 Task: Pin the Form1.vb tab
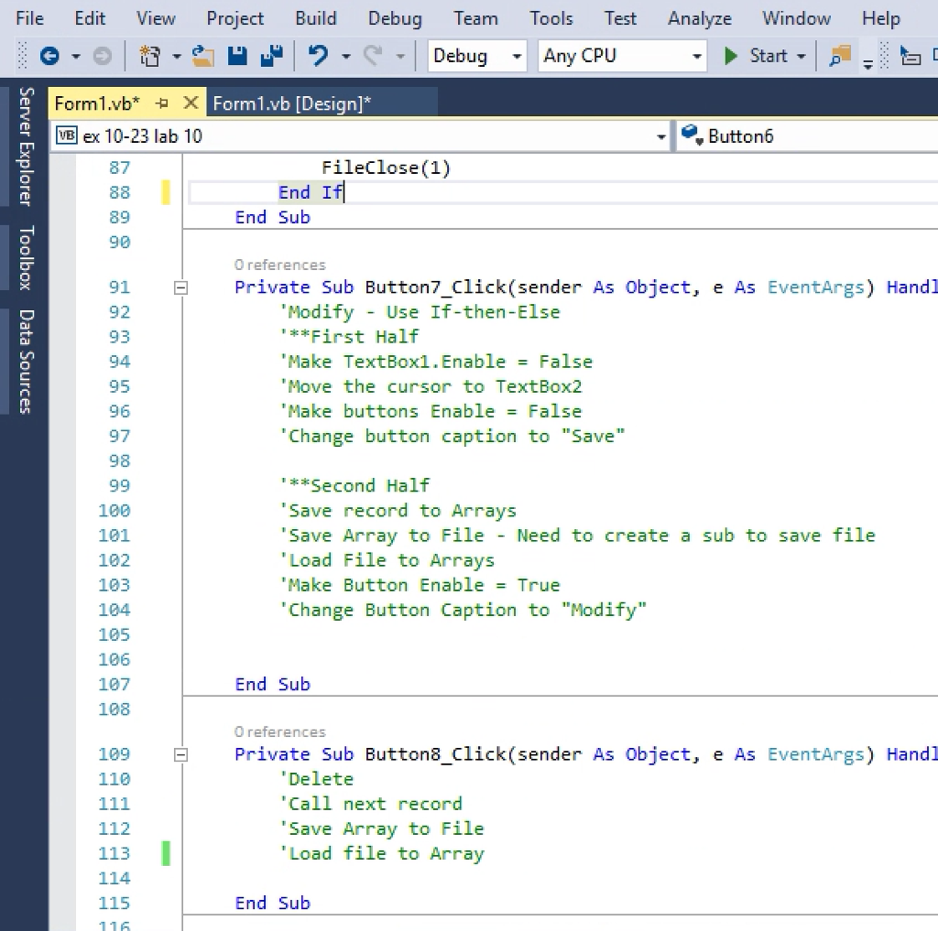(x=163, y=103)
